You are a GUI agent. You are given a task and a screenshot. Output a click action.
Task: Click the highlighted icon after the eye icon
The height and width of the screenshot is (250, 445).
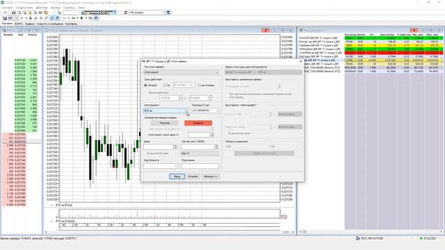click(x=96, y=18)
